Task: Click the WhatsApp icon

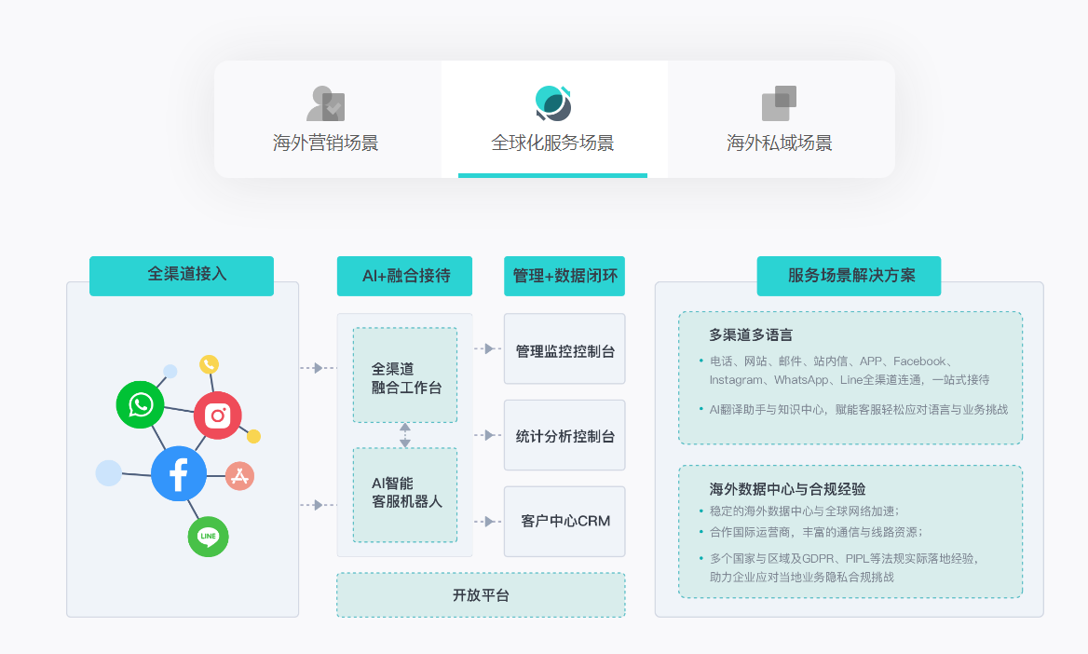Action: click(140, 404)
